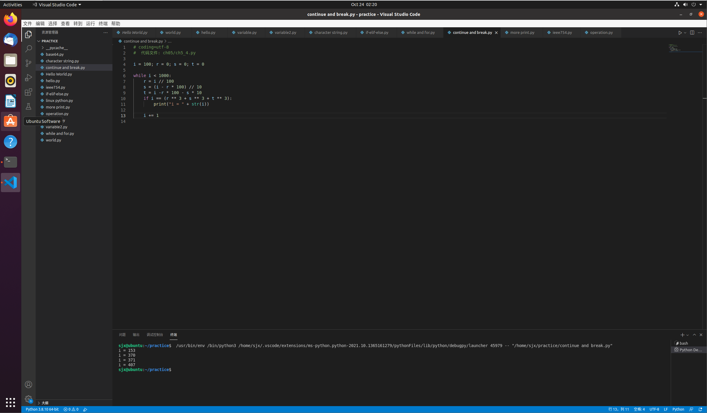
Task: Click the Accounts icon in the activity bar
Action: tap(28, 385)
